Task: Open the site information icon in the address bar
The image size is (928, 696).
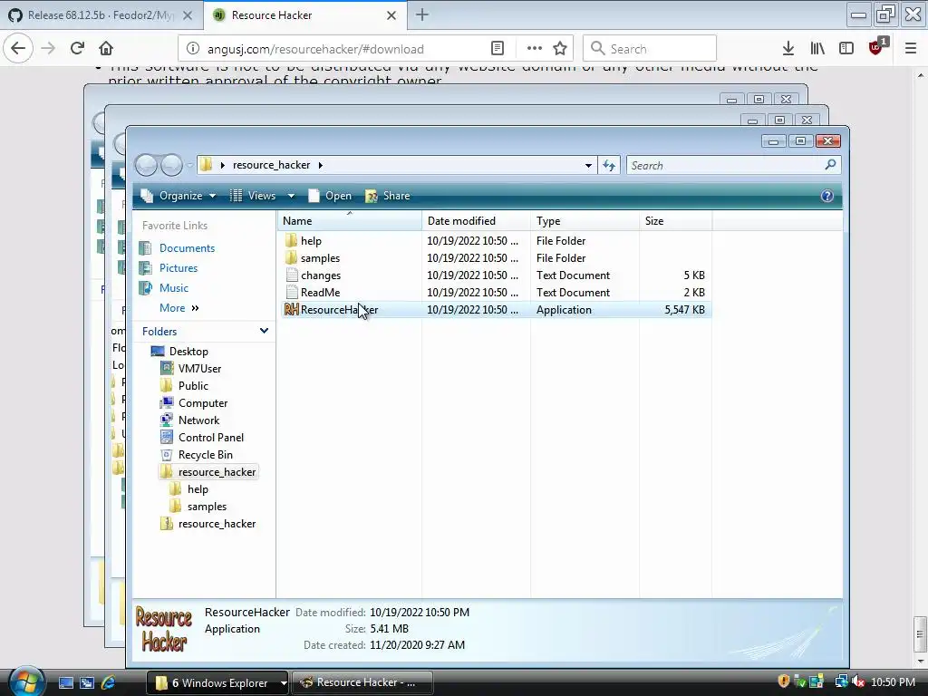Action: (192, 49)
